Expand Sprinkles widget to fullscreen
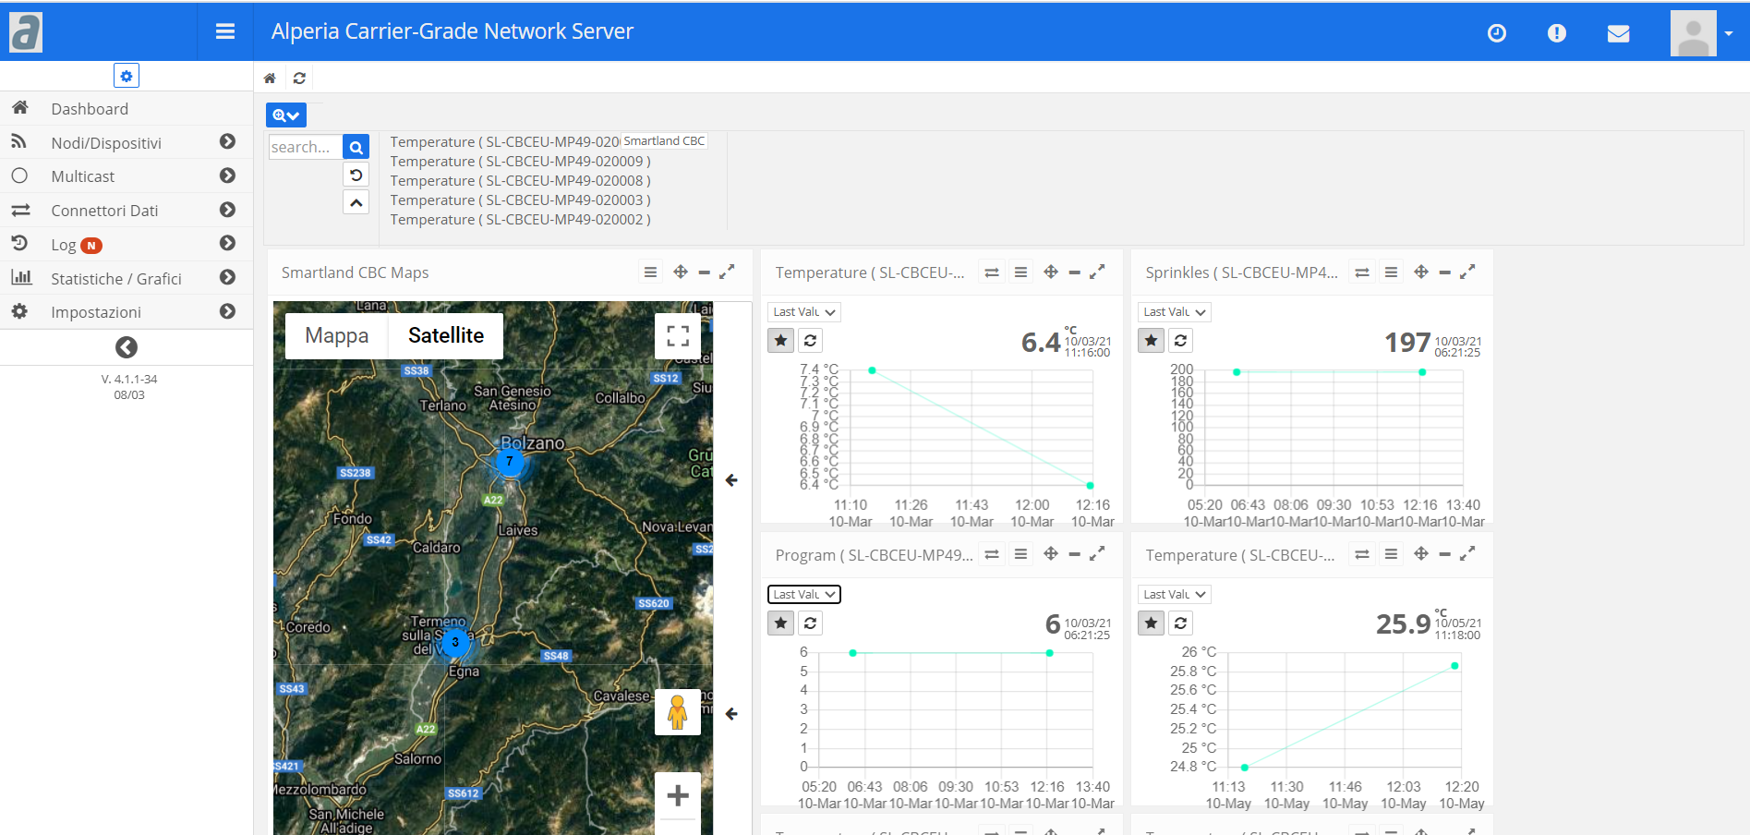The width and height of the screenshot is (1750, 835). [1467, 272]
